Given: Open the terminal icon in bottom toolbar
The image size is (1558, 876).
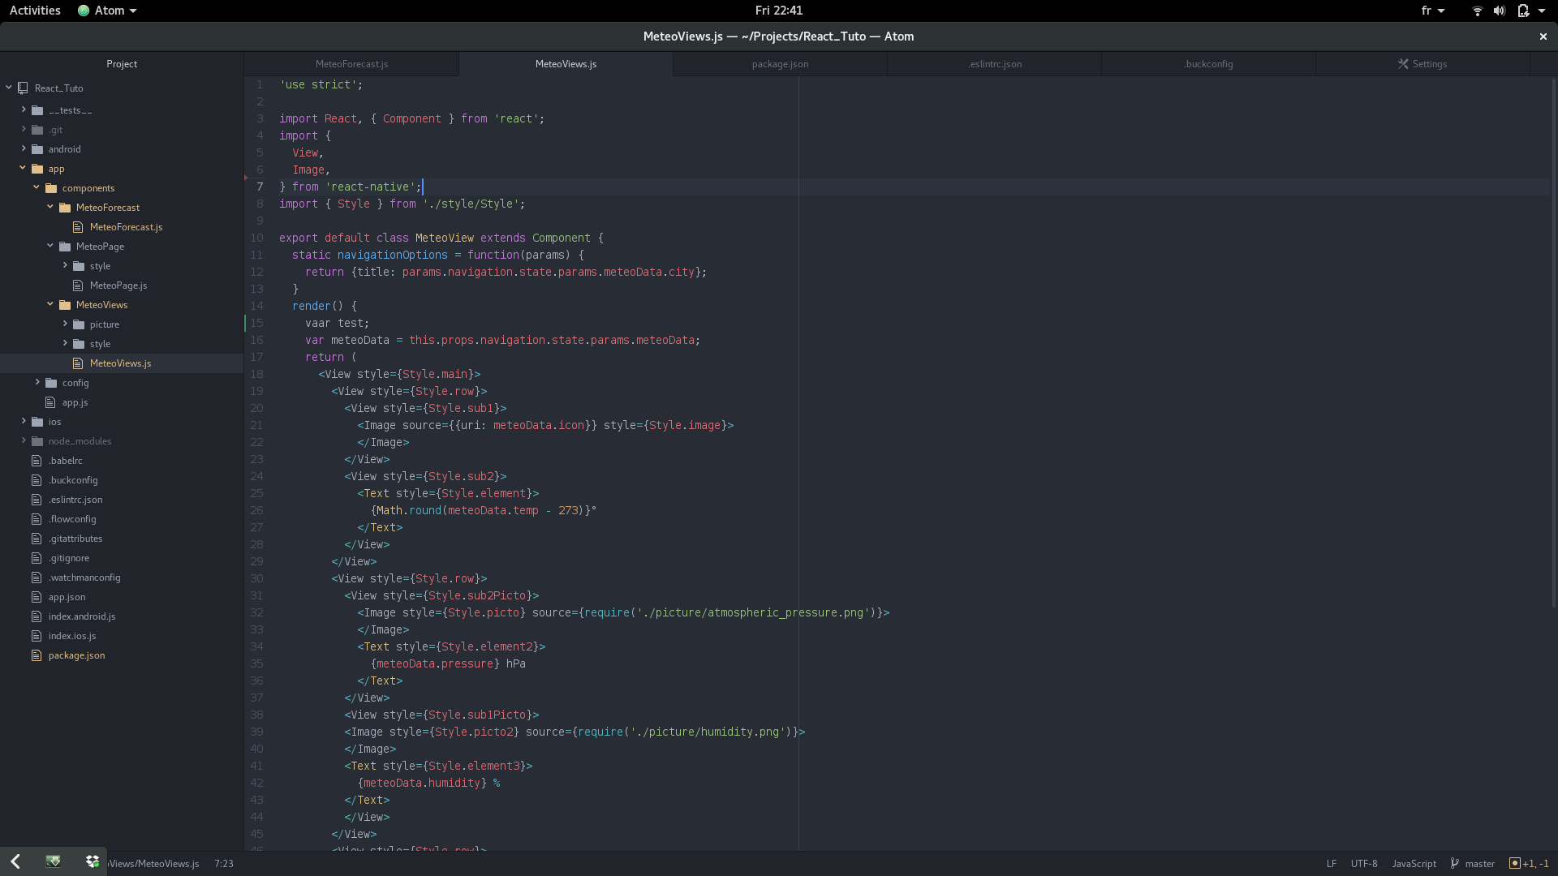Looking at the screenshot, I should pyautogui.click(x=54, y=861).
